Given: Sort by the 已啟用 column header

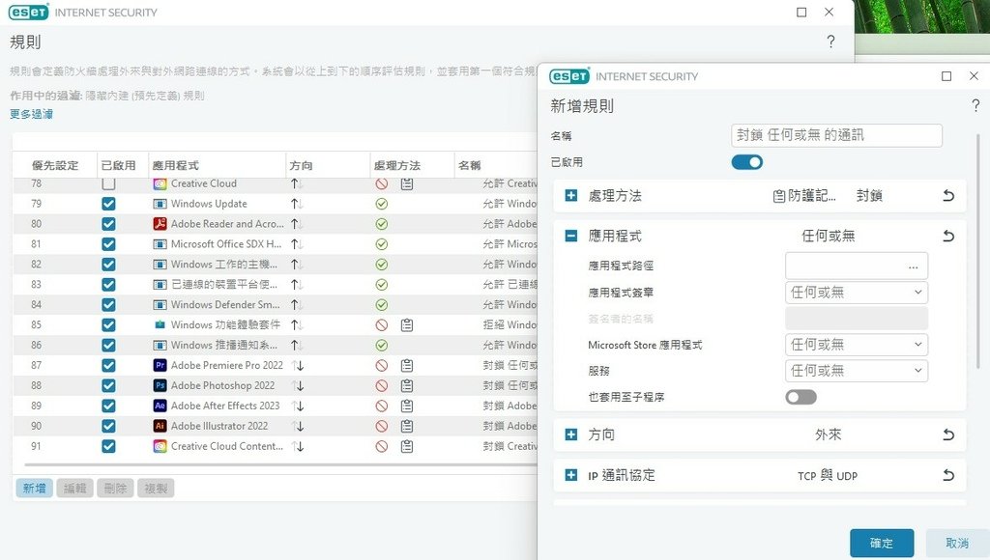Looking at the screenshot, I should tap(118, 165).
